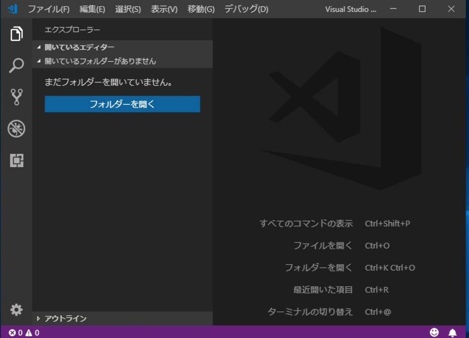
Task: Open the Extensions view icon
Action: click(17, 160)
